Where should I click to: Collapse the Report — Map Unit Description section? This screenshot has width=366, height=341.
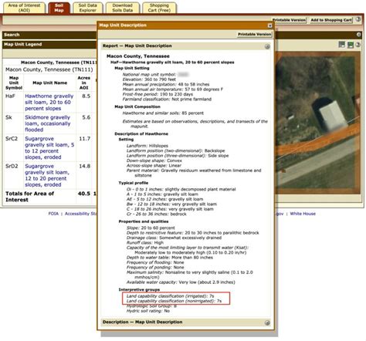tap(267, 46)
